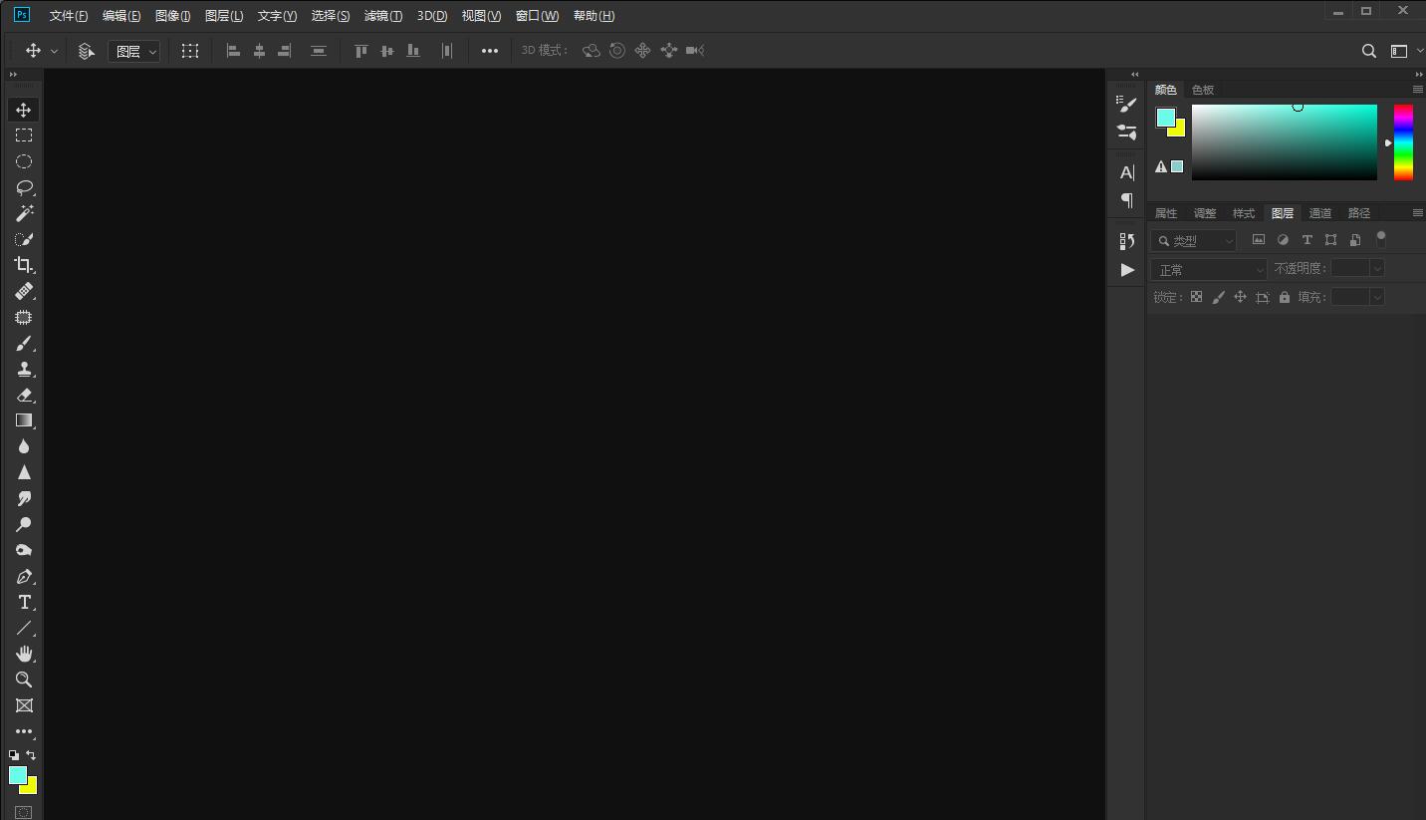This screenshot has height=820, width=1426.
Task: Click the align left edges icon
Action: pos(233,51)
